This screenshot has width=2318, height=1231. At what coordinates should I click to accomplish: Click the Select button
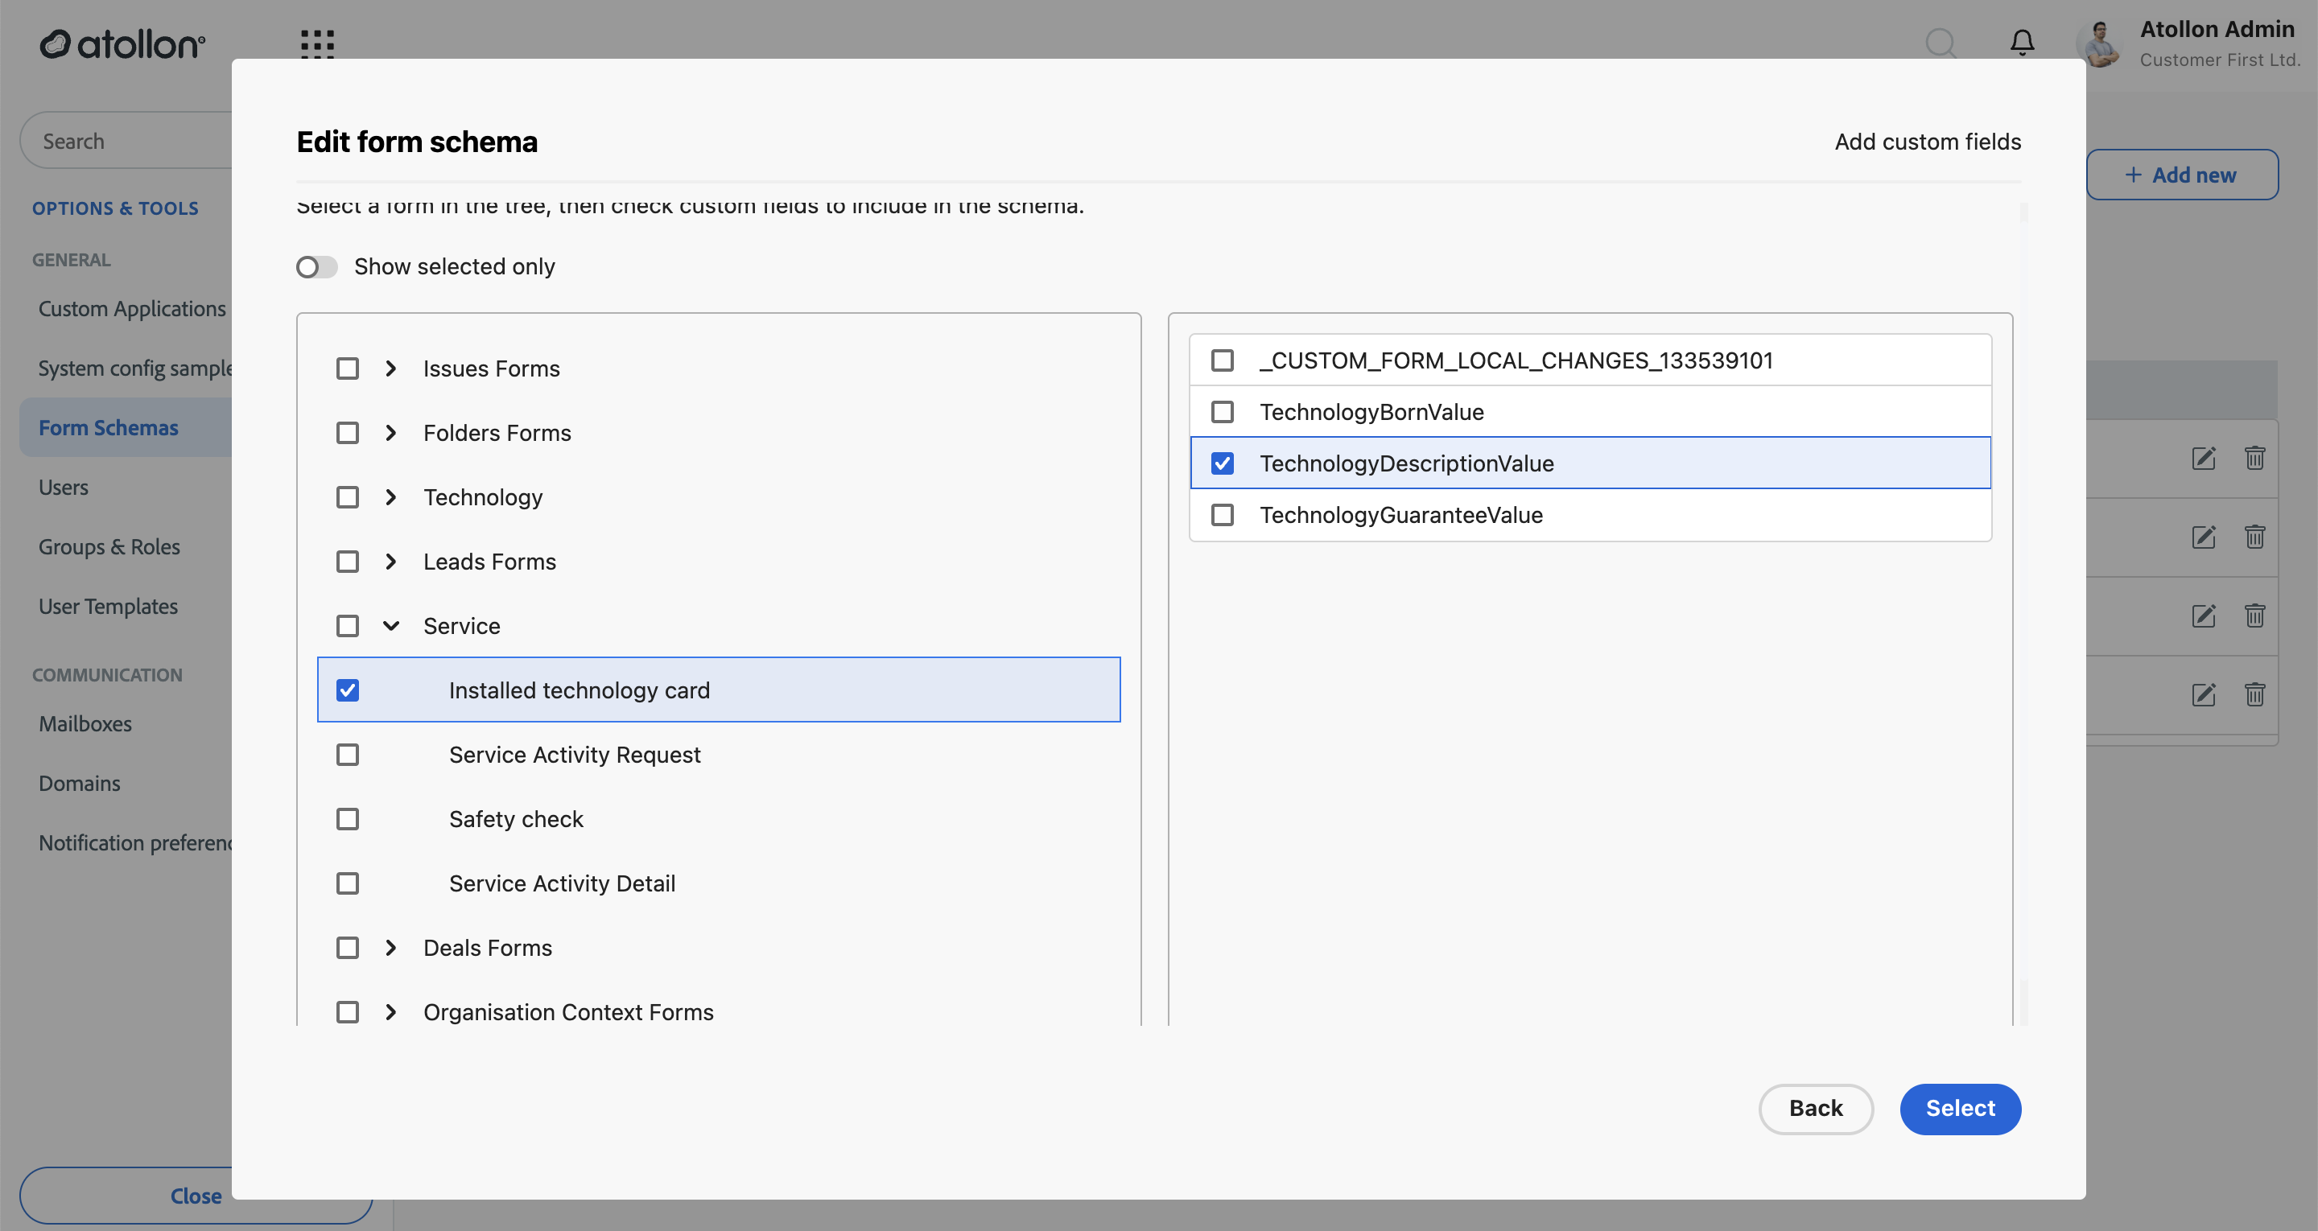1960,1109
